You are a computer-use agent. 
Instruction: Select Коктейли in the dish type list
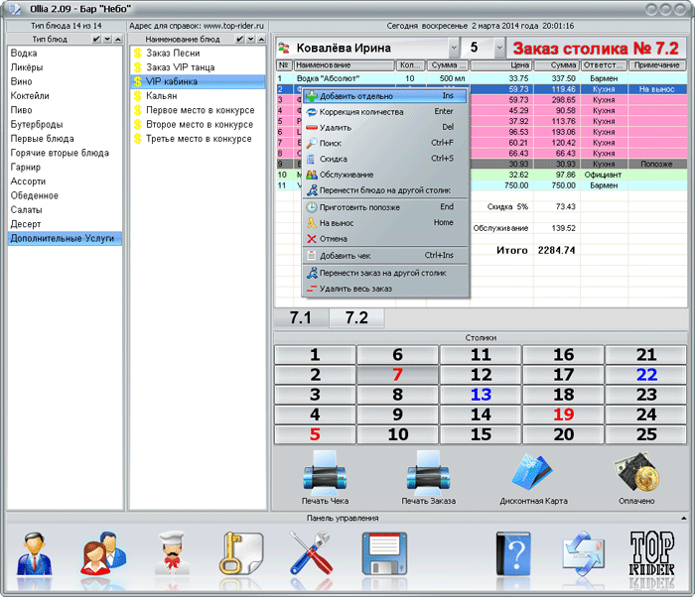coord(32,96)
